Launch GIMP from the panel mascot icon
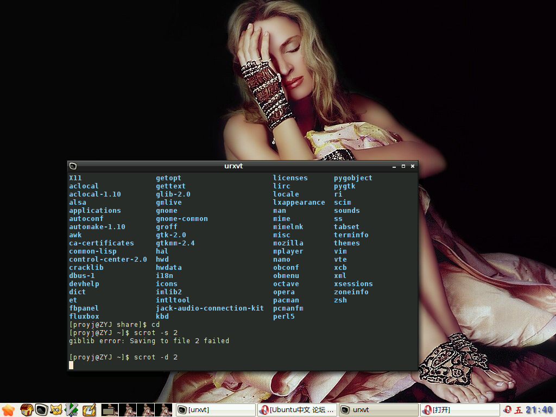This screenshot has width=556, height=417. 56,410
